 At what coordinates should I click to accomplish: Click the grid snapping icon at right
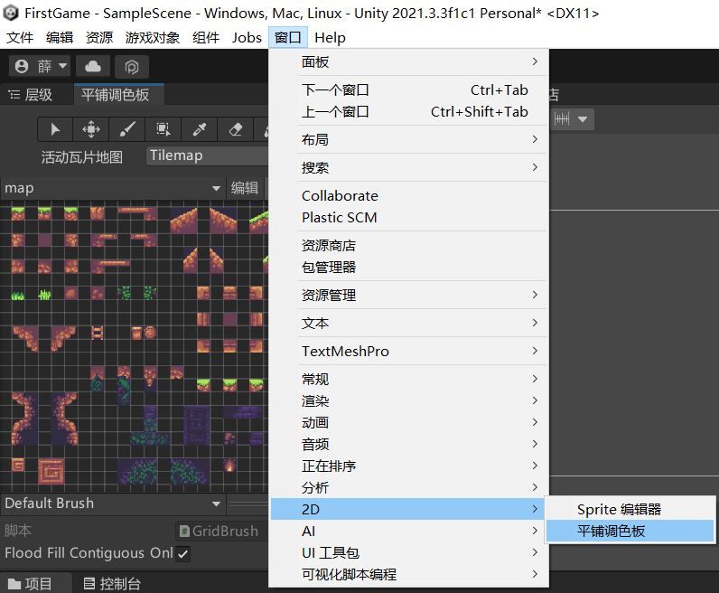[562, 119]
